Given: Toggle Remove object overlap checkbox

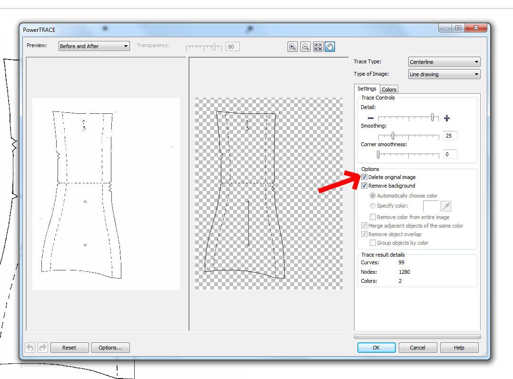Looking at the screenshot, I should (x=364, y=234).
